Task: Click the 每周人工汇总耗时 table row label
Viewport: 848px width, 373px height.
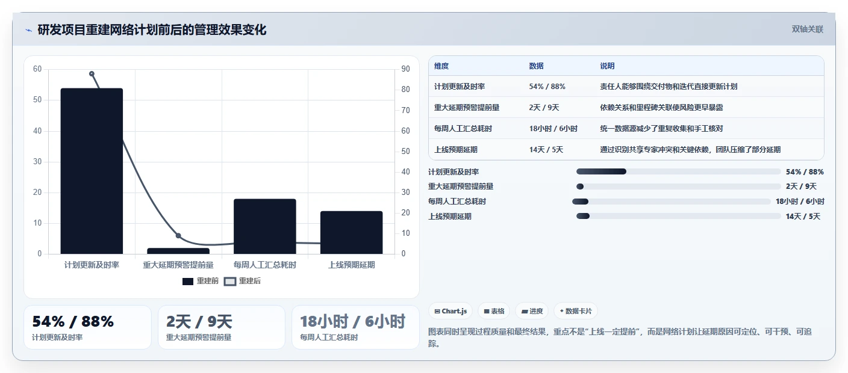Action: tap(463, 129)
